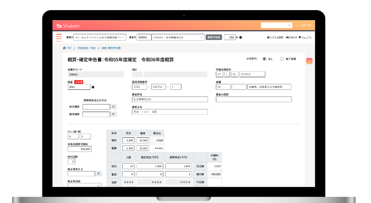The image size is (371, 203).
Task: Open the top-right header dropdown
Action: 276,25
